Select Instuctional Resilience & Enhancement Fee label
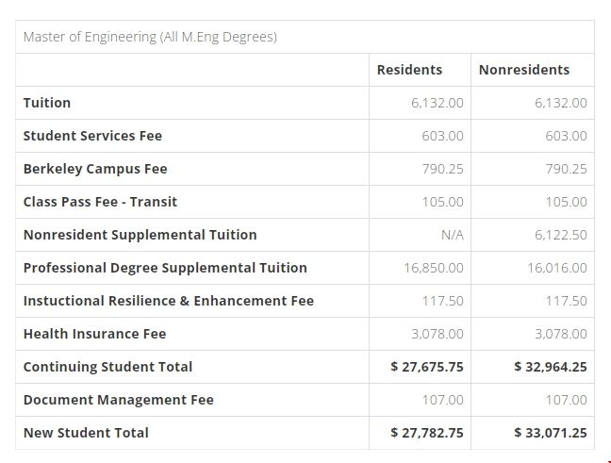611x463 pixels. click(169, 301)
